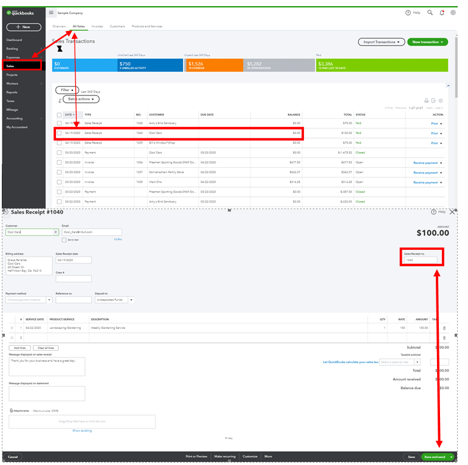Click the orange $1,526 overdue bar
The image size is (468, 465).
(214, 65)
